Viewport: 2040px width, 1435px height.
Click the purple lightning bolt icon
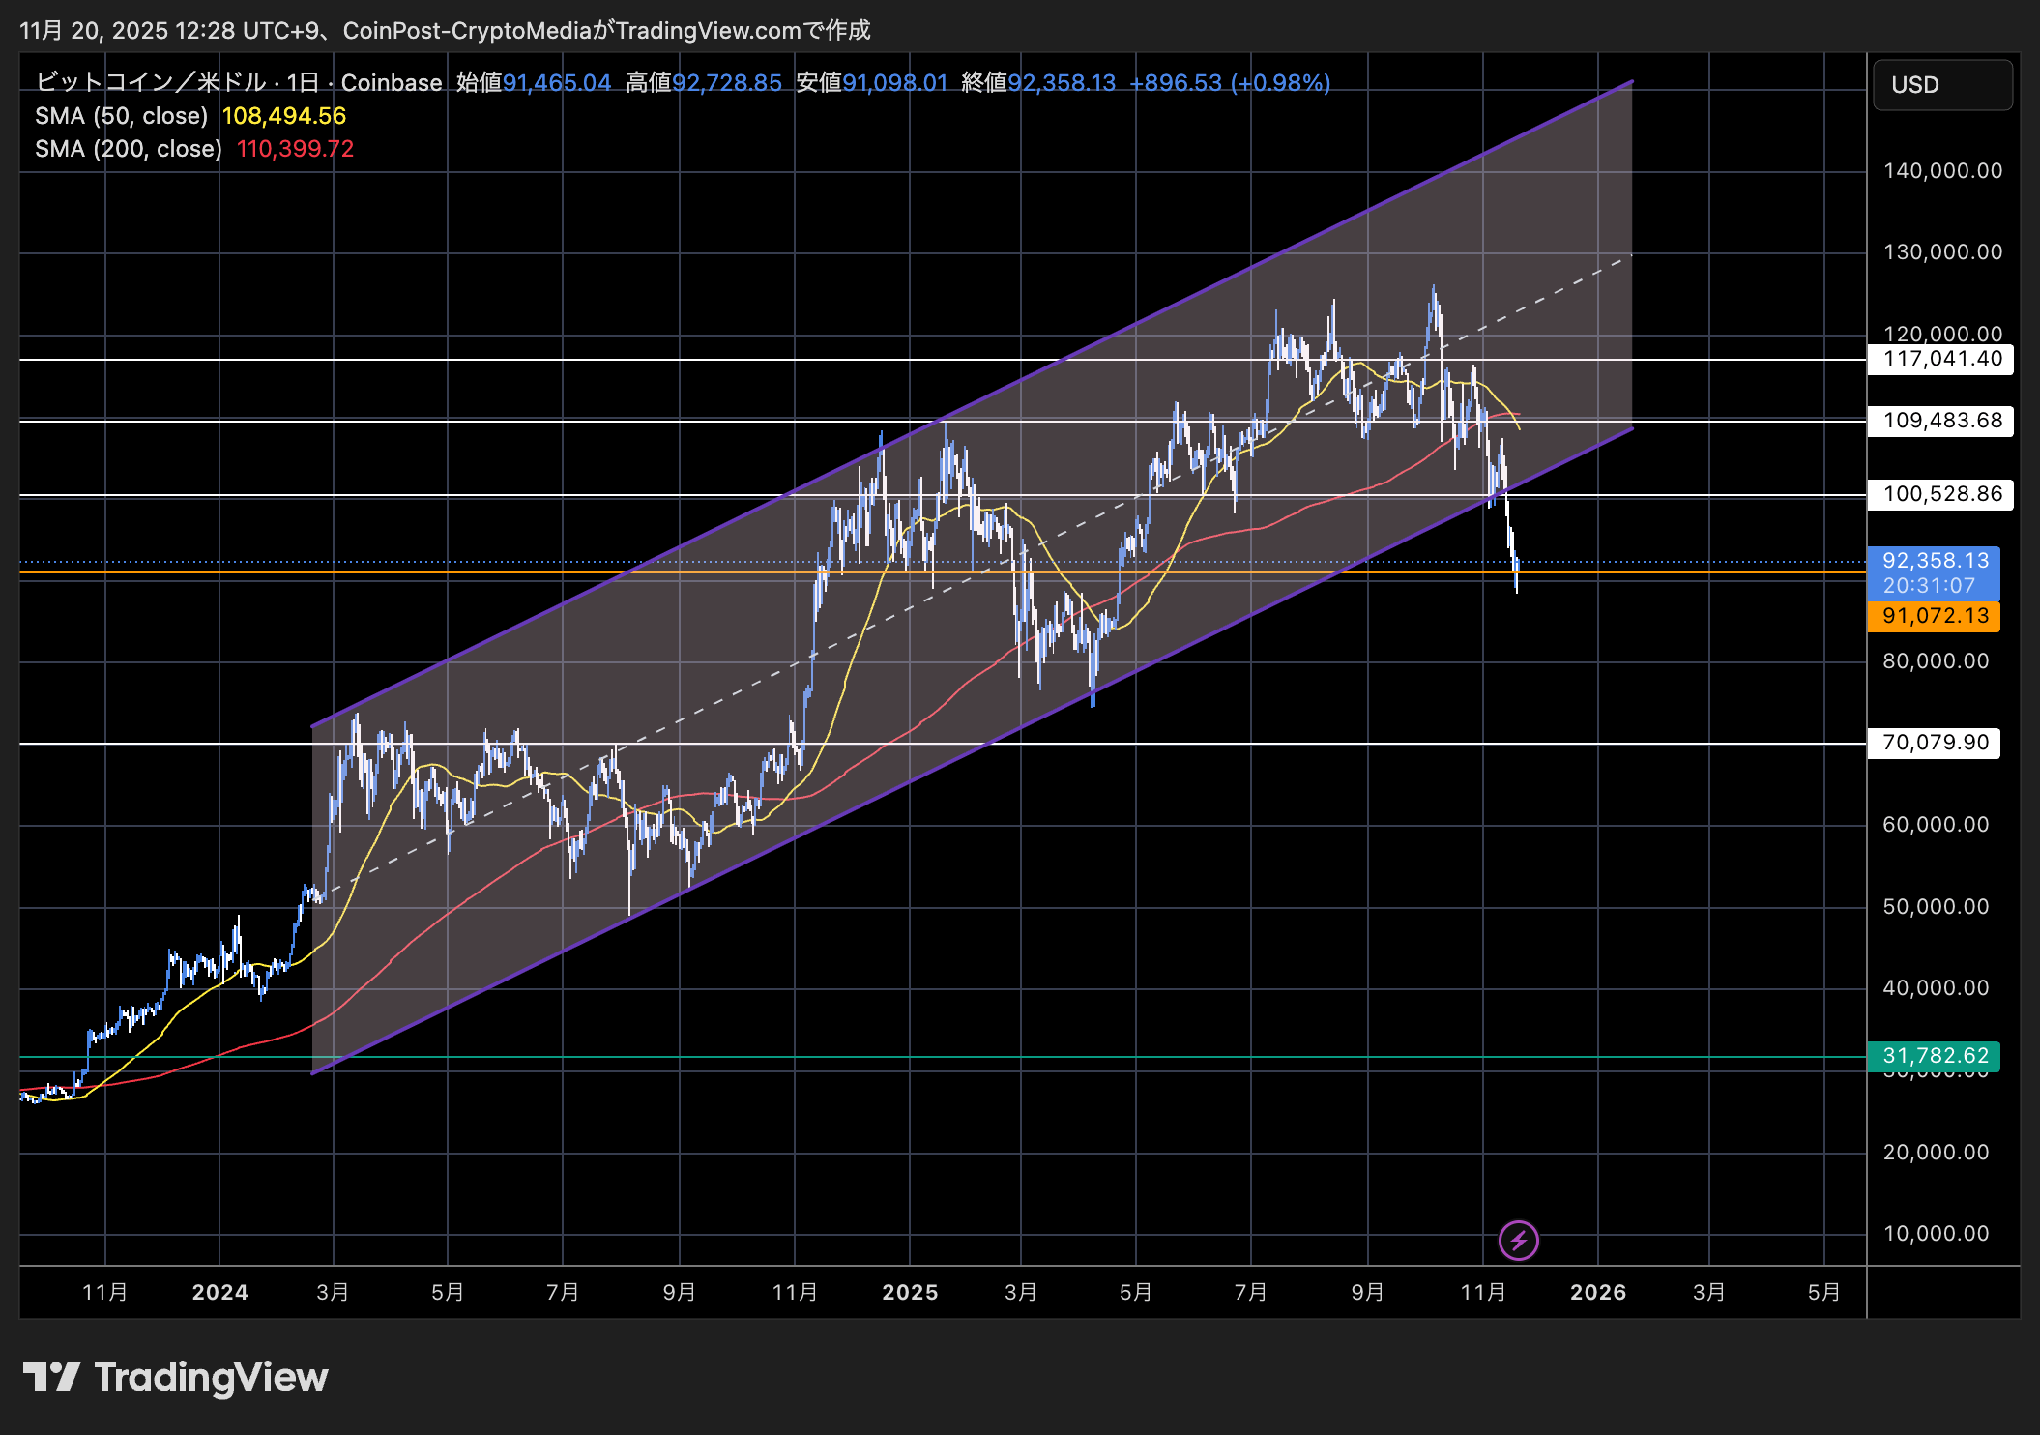click(1518, 1240)
